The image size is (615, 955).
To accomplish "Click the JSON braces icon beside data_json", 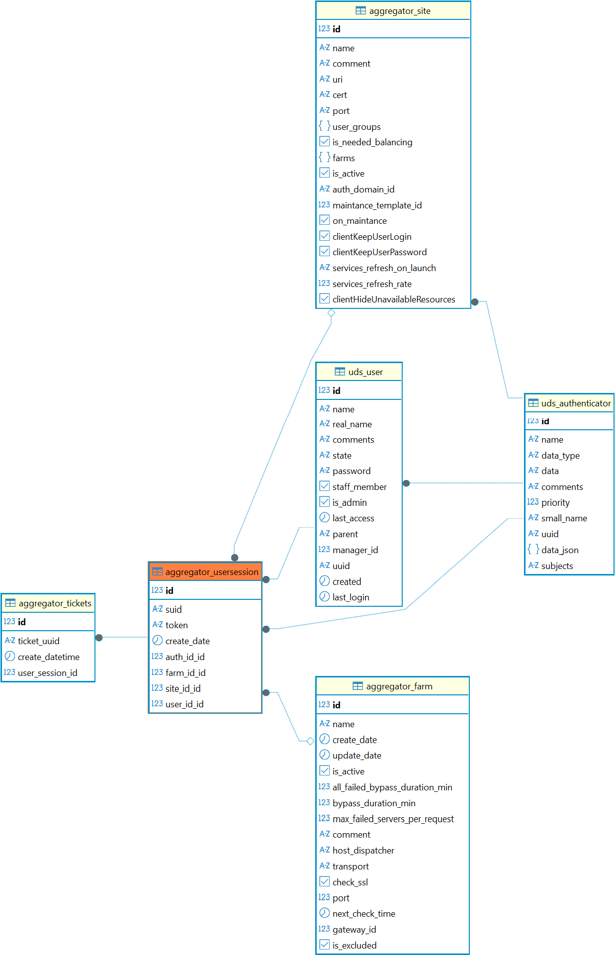I will pyautogui.click(x=533, y=550).
